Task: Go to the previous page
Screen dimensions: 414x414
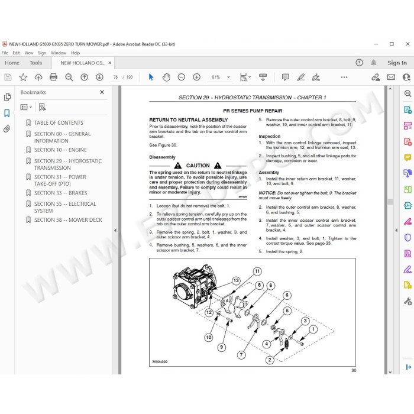Action: (x=84, y=77)
